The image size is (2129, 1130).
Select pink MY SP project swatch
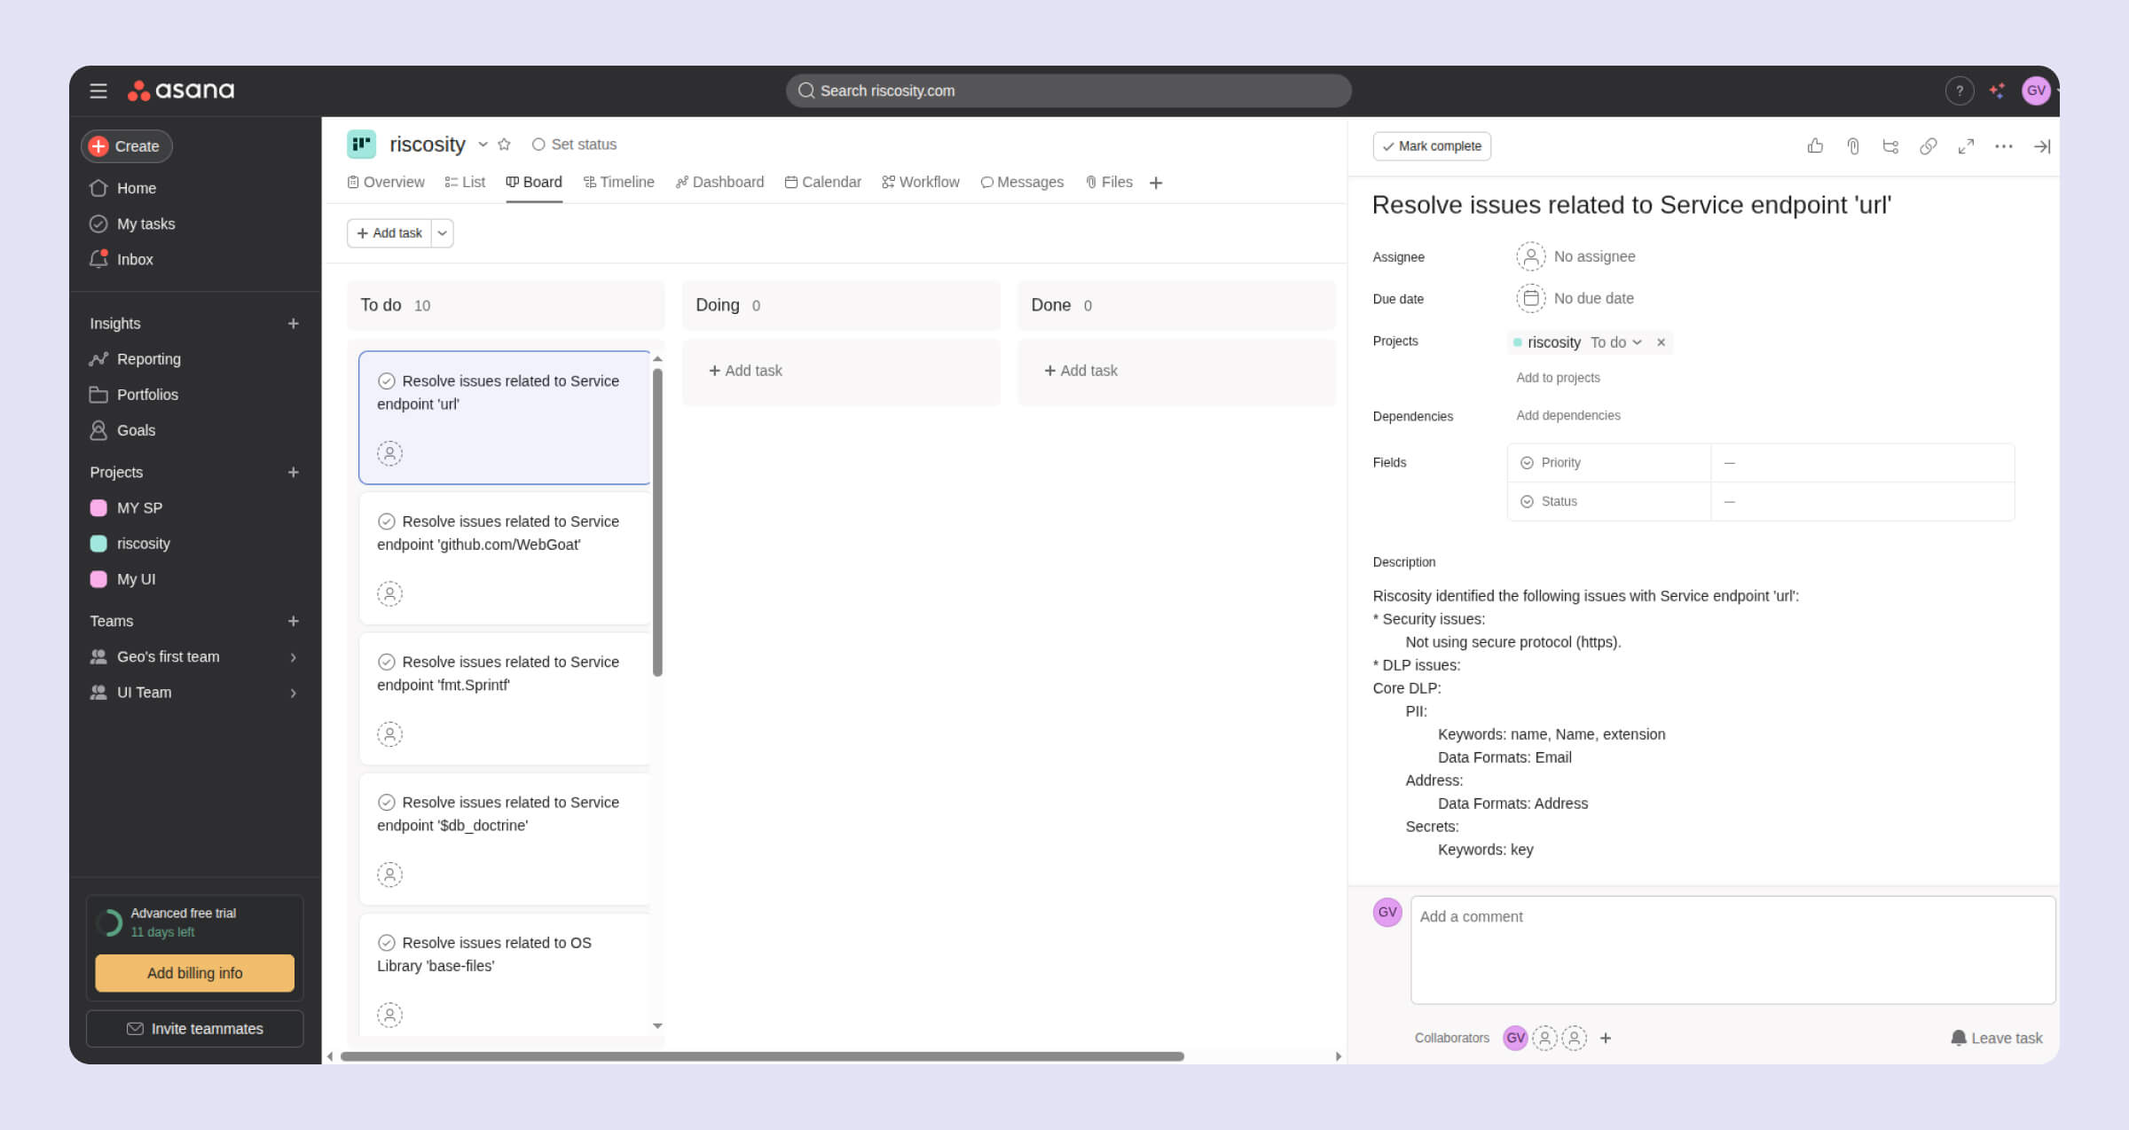pos(98,508)
